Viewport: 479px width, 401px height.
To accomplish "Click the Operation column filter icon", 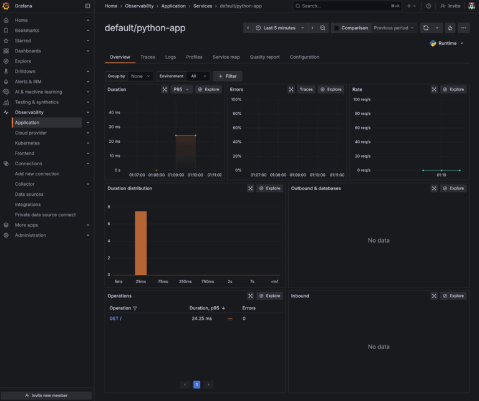I will coord(135,308).
